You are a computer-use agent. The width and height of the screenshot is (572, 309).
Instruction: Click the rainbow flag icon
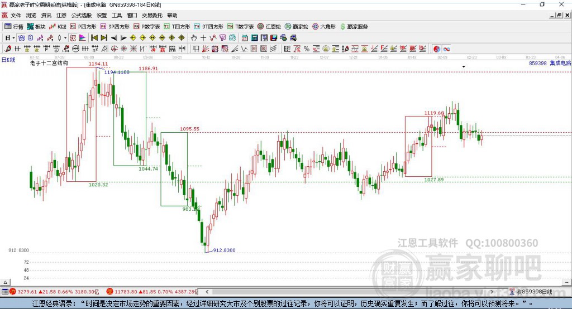83,38
